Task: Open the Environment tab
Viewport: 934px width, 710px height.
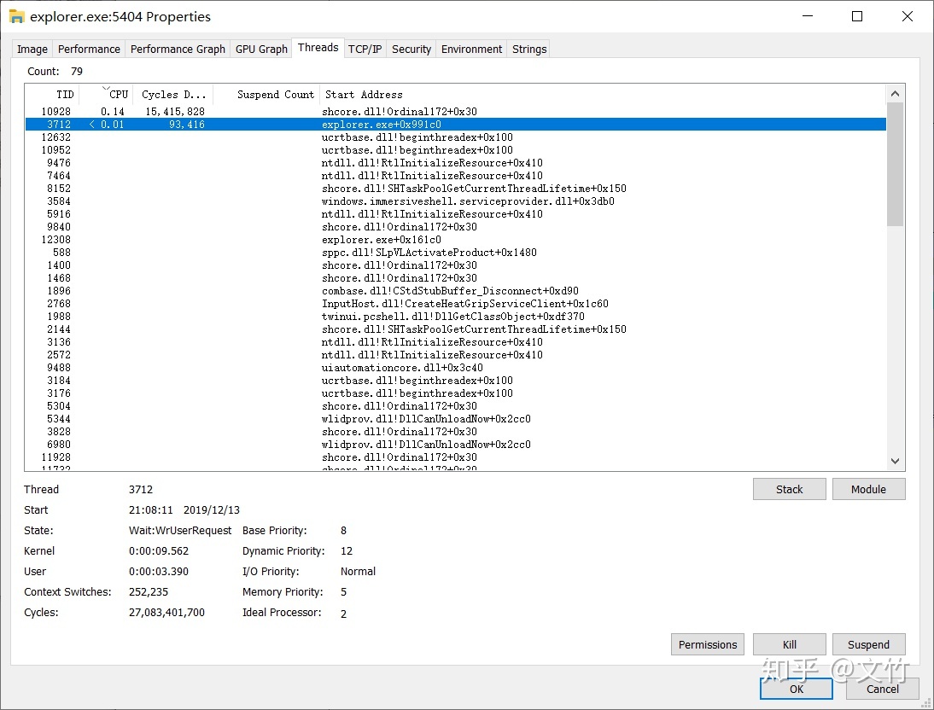Action: pos(471,49)
